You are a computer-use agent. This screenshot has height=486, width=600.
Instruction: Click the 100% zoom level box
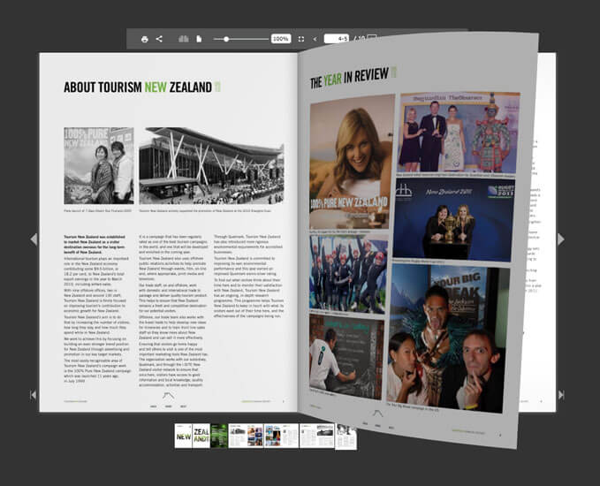point(280,39)
